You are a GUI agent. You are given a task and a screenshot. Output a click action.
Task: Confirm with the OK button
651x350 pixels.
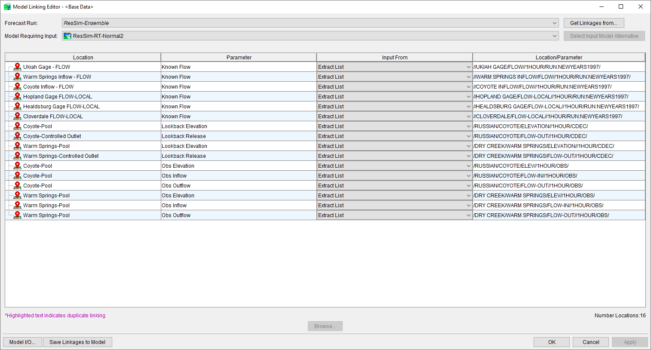(x=552, y=342)
